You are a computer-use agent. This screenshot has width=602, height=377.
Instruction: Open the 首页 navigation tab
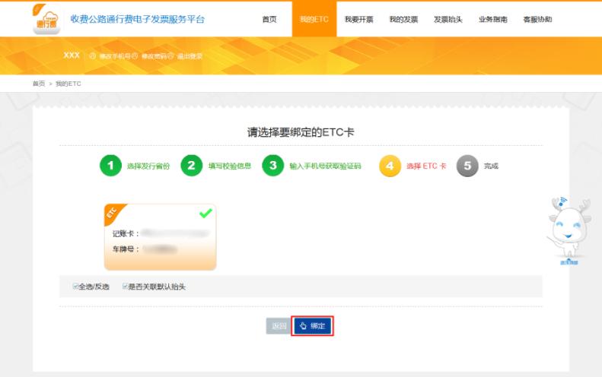269,19
